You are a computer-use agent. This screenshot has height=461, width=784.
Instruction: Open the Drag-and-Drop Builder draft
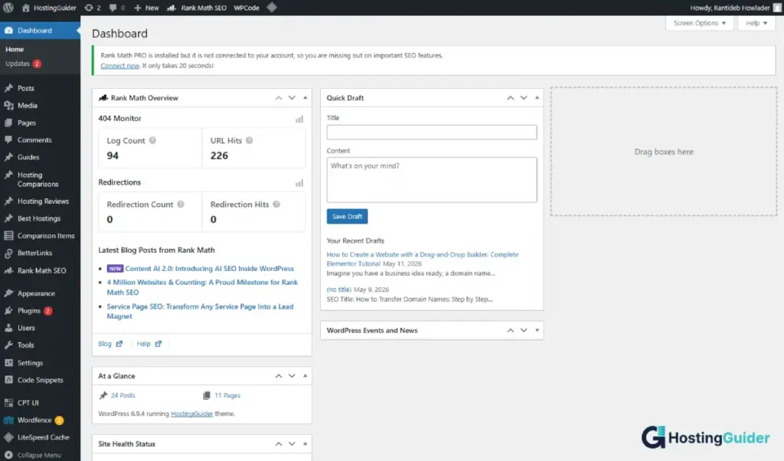click(x=423, y=259)
